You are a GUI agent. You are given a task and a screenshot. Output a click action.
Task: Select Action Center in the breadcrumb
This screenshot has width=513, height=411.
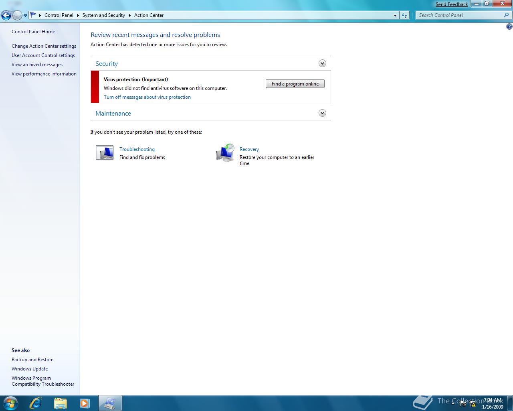149,15
